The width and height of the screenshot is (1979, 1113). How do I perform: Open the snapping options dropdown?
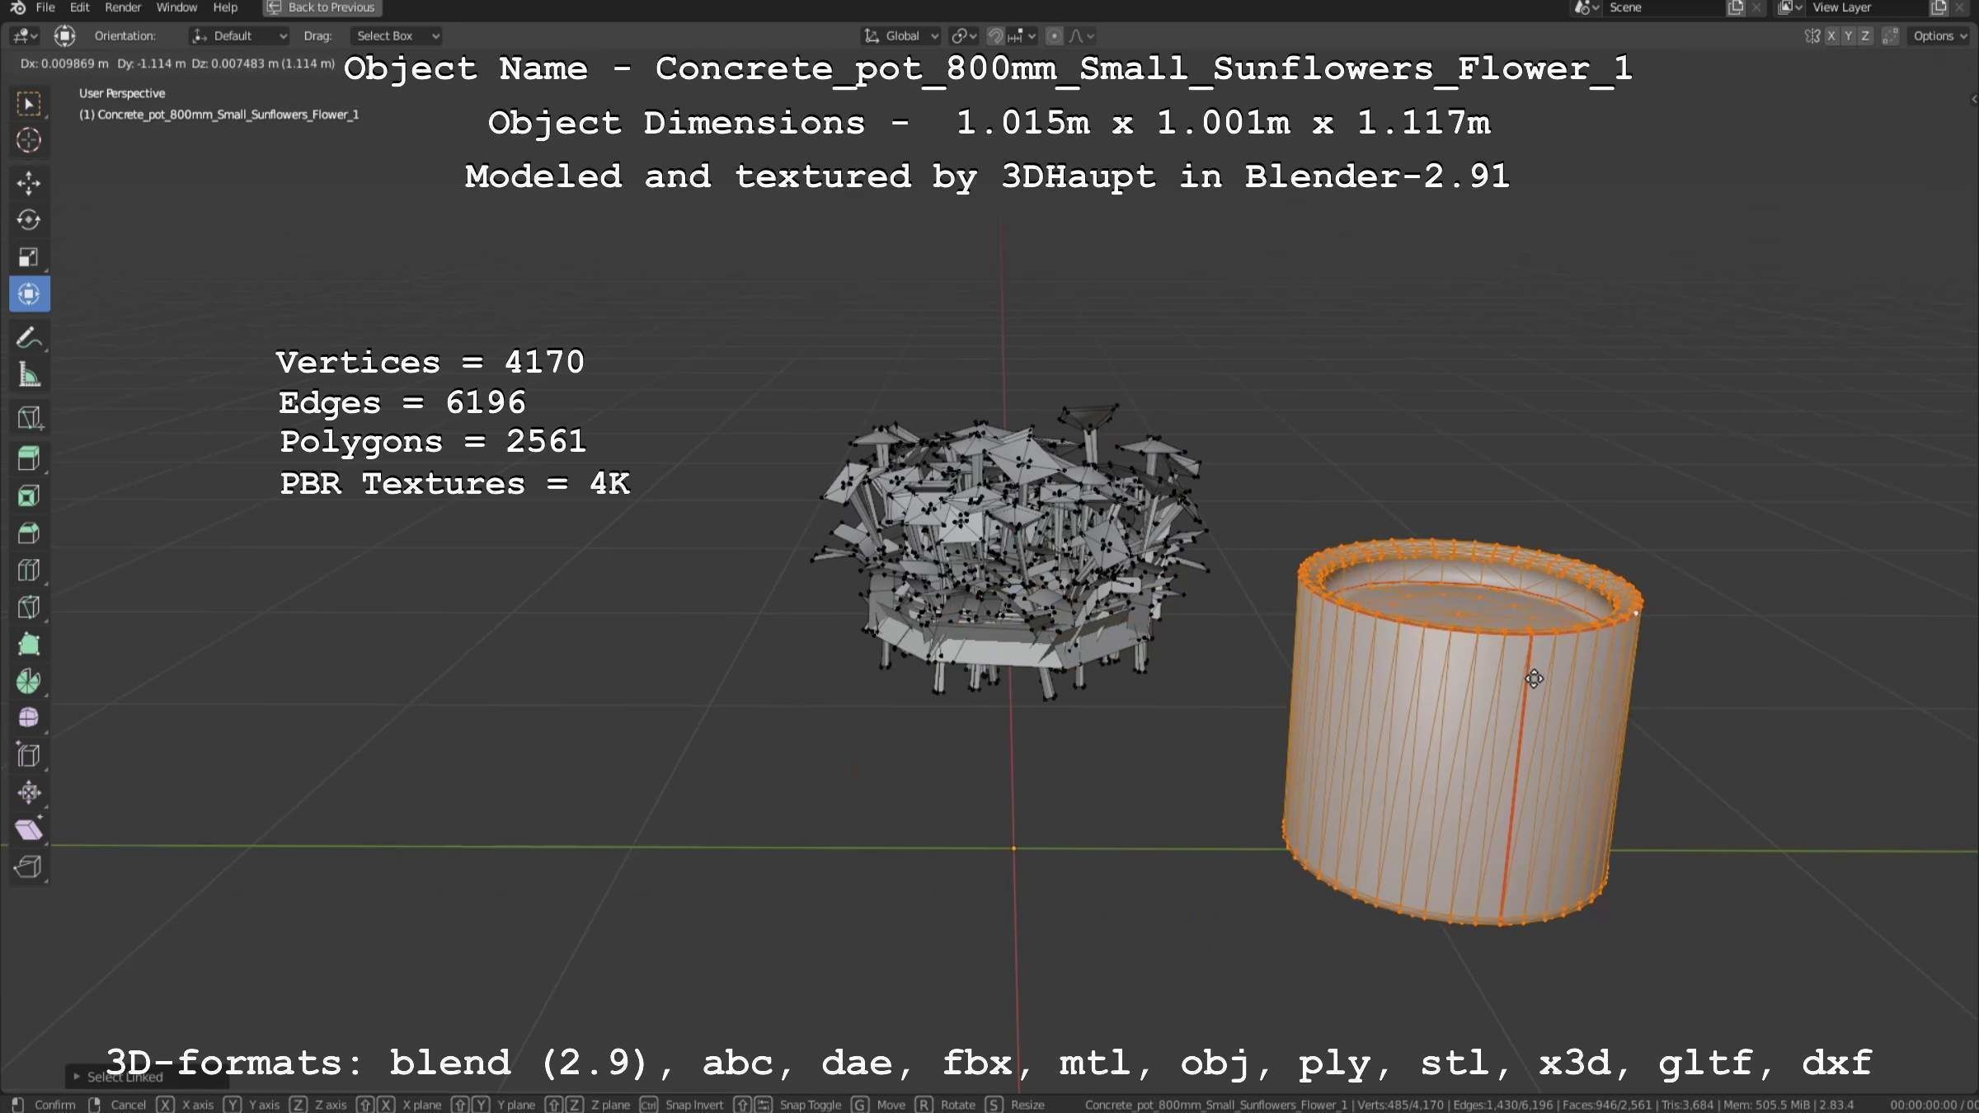click(x=1023, y=36)
